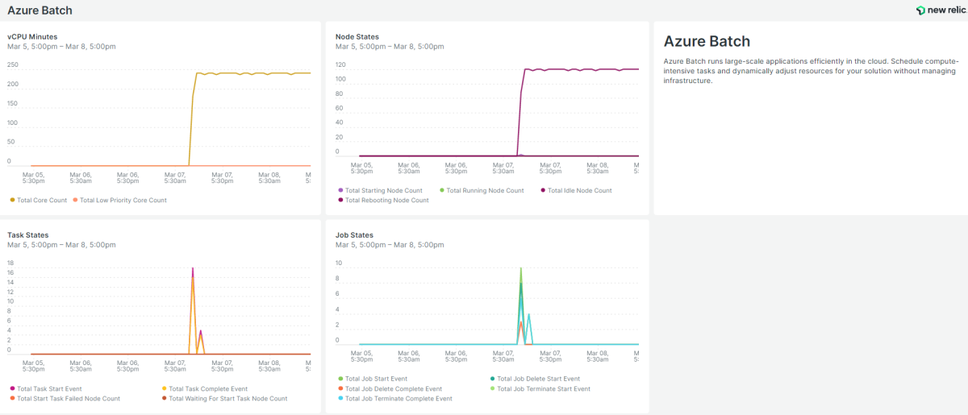Click the vCPU Minutes chart title
The height and width of the screenshot is (415, 968).
(x=32, y=36)
